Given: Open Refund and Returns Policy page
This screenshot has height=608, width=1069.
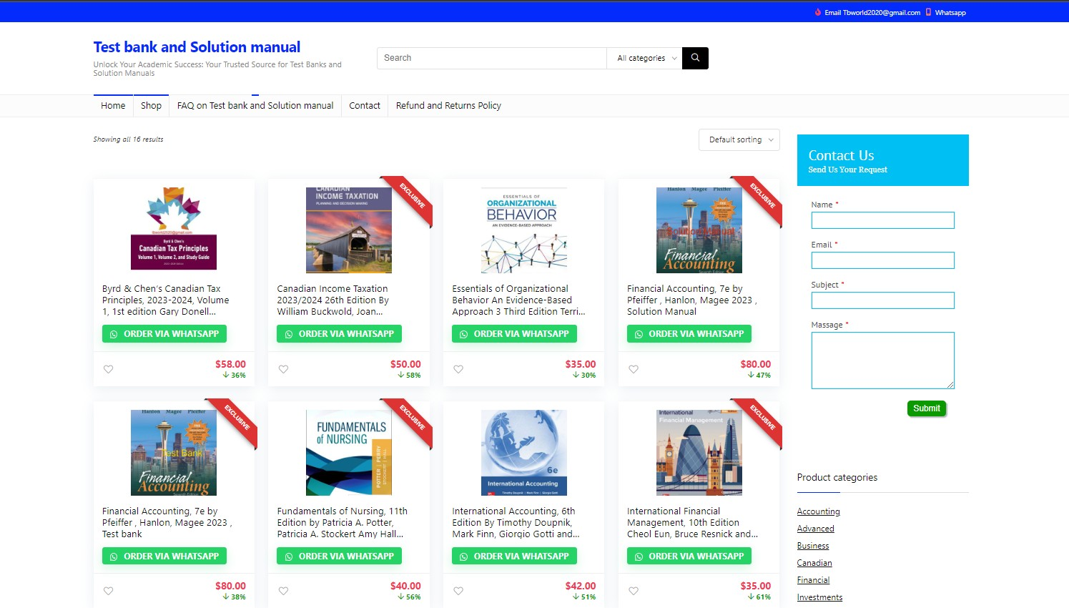Looking at the screenshot, I should (448, 106).
